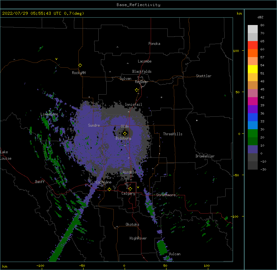Click the Strathmore town label
277x270 pixels.
click(x=166, y=195)
